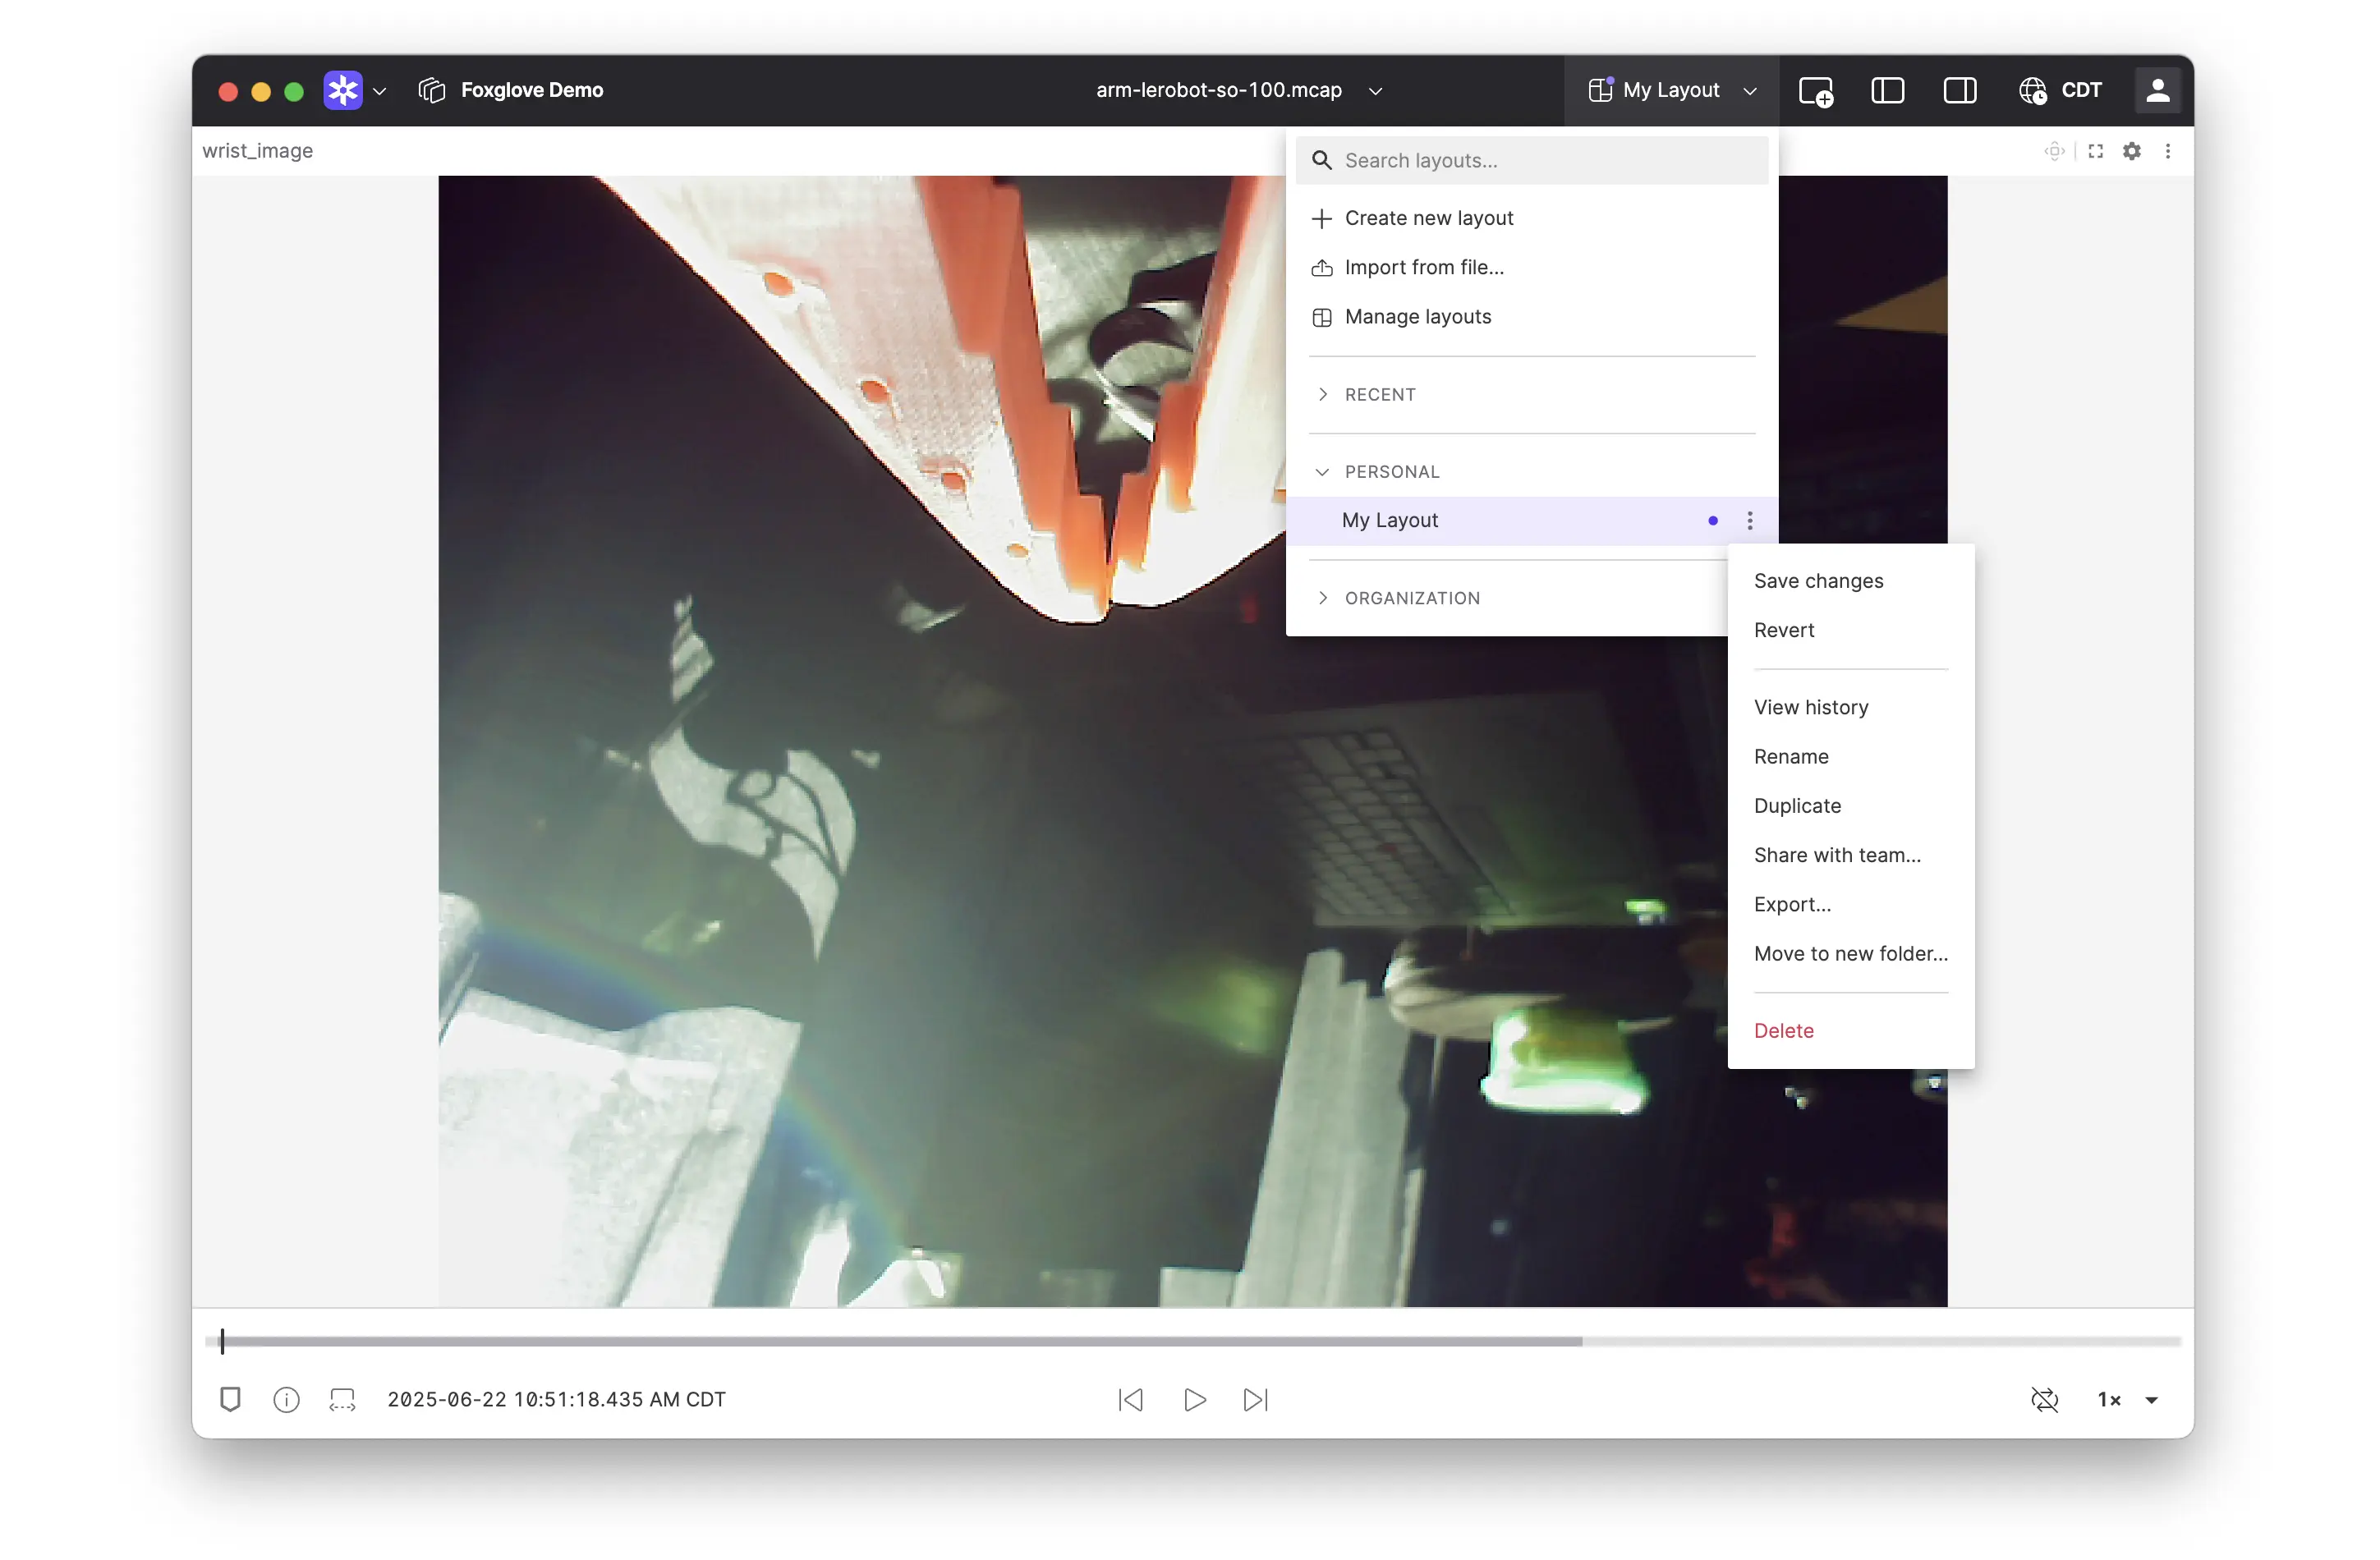
Task: Choose Save changes in the menu
Action: coord(1818,581)
